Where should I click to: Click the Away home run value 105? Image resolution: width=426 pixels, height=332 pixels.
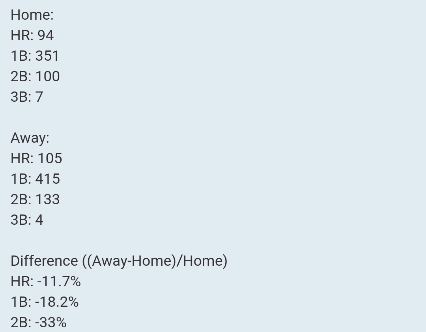tap(50, 159)
